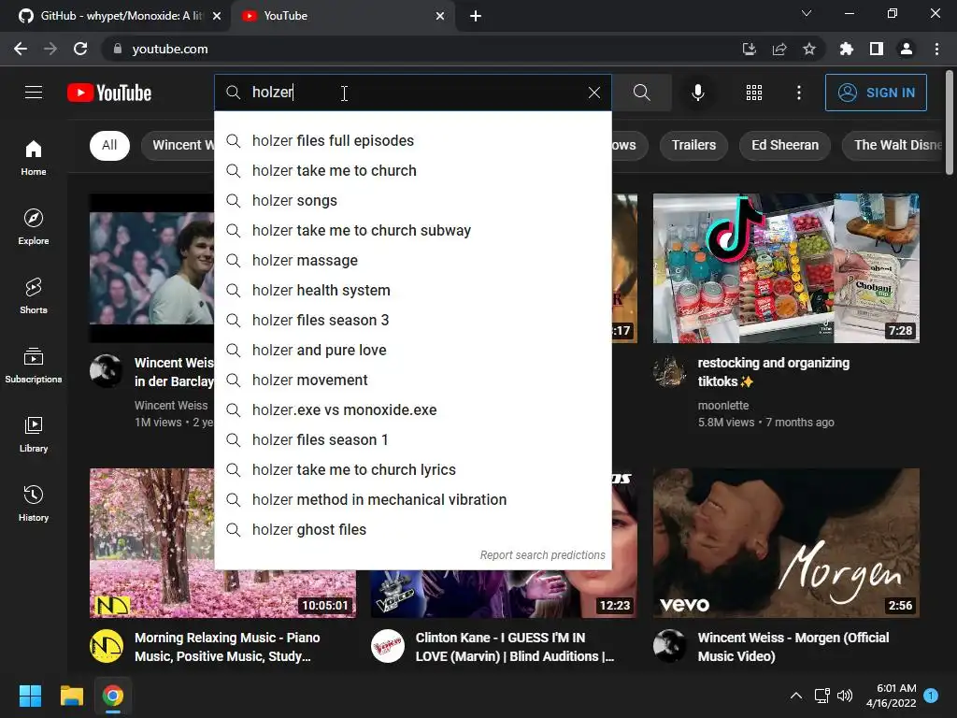Select the 'Ed Sheeran' filter chip
The width and height of the screenshot is (957, 718).
785,145
